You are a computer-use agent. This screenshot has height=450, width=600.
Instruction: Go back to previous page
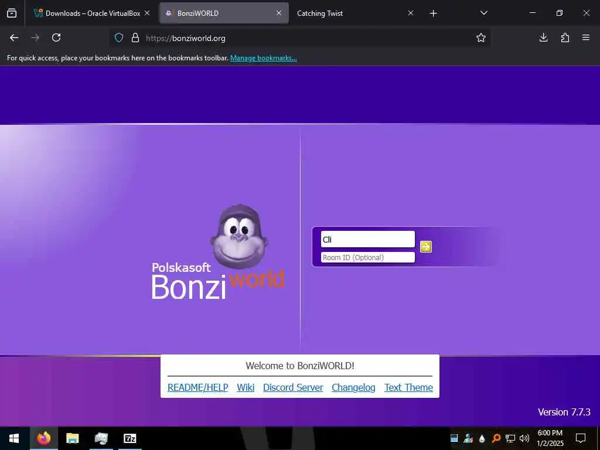point(14,37)
